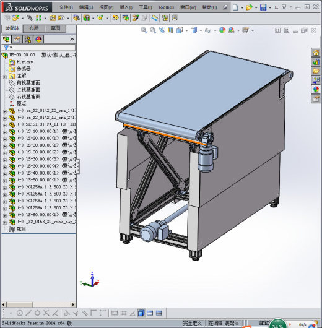The image size is (322, 328).
Task: Click the Insert Components icon
Action: (15, 18)
